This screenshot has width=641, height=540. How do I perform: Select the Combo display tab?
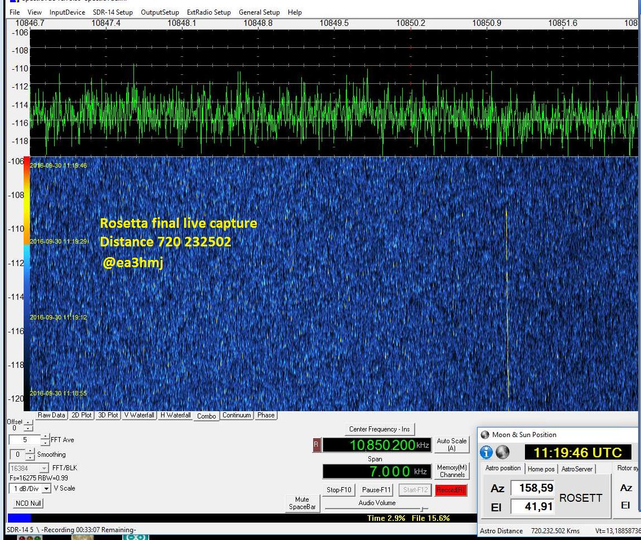click(207, 416)
